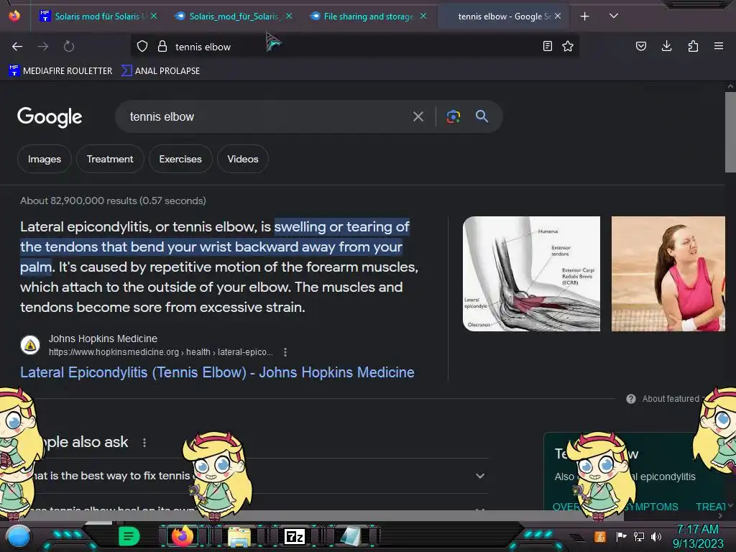Click the Johns Hopkins Medicine site favicon
This screenshot has height=552, width=736.
click(x=30, y=346)
